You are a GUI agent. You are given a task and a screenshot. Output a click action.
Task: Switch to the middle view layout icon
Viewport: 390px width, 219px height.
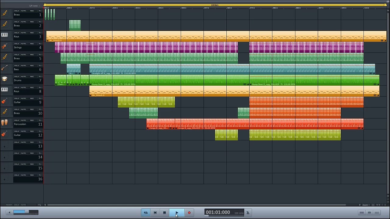click(x=369, y=213)
